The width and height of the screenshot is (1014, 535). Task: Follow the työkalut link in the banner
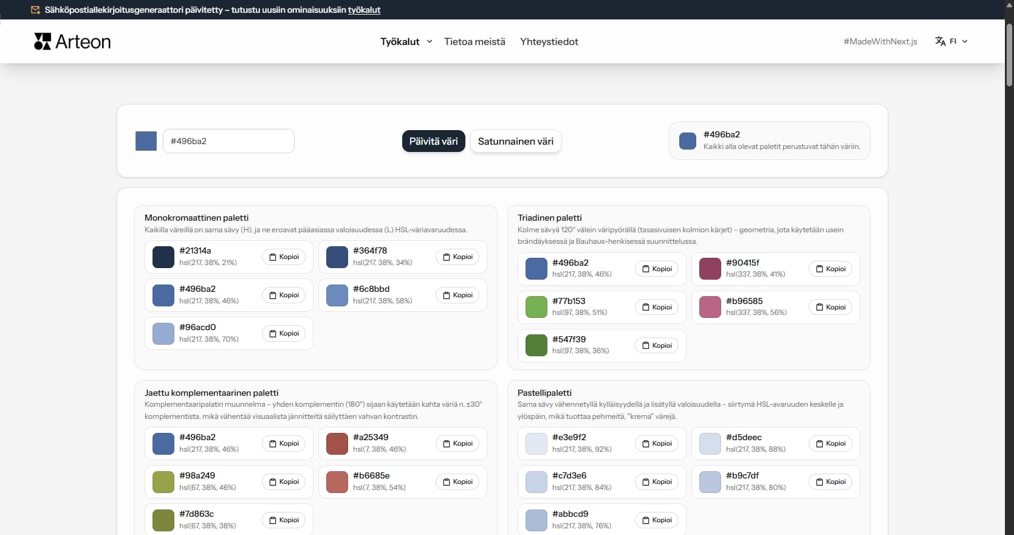[364, 10]
